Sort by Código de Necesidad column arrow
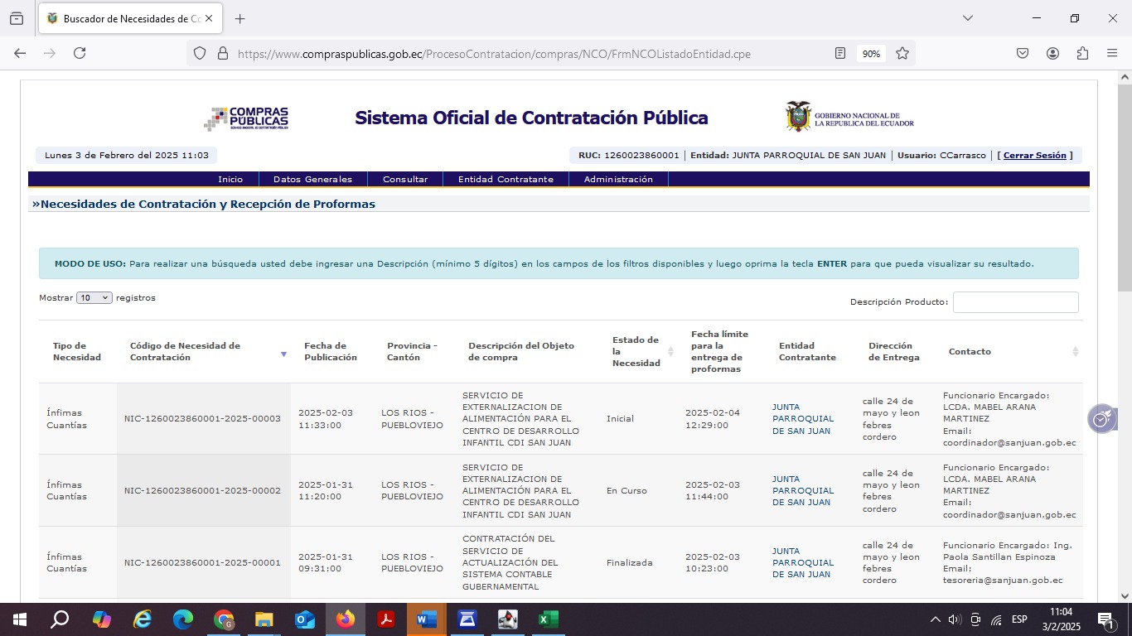The width and height of the screenshot is (1132, 636). point(283,354)
